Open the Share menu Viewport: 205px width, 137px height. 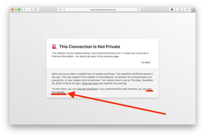(179, 9)
